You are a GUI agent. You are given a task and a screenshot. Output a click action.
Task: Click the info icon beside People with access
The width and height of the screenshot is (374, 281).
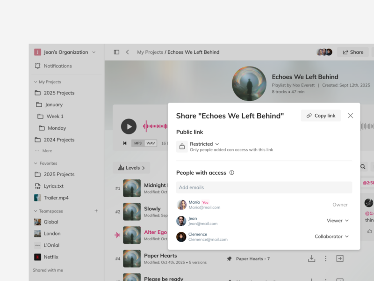232,173
